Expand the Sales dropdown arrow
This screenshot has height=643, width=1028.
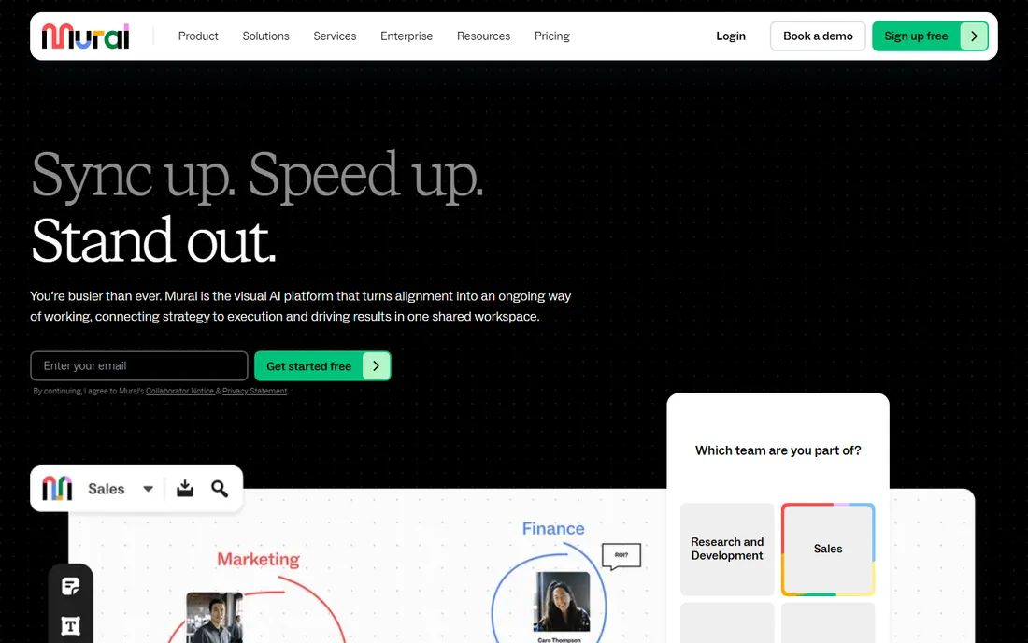[149, 489]
